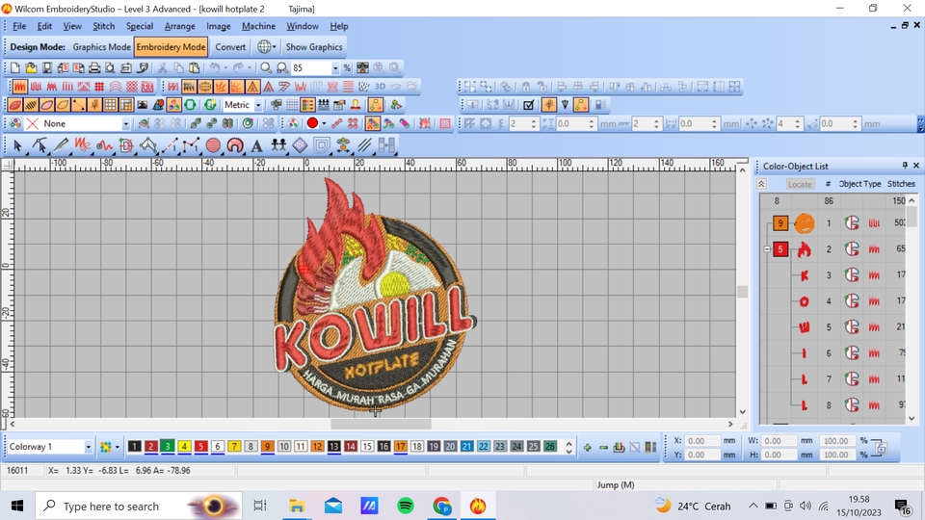Toggle the proportional scaling lock icon
925x520 pixels.
tap(880, 448)
